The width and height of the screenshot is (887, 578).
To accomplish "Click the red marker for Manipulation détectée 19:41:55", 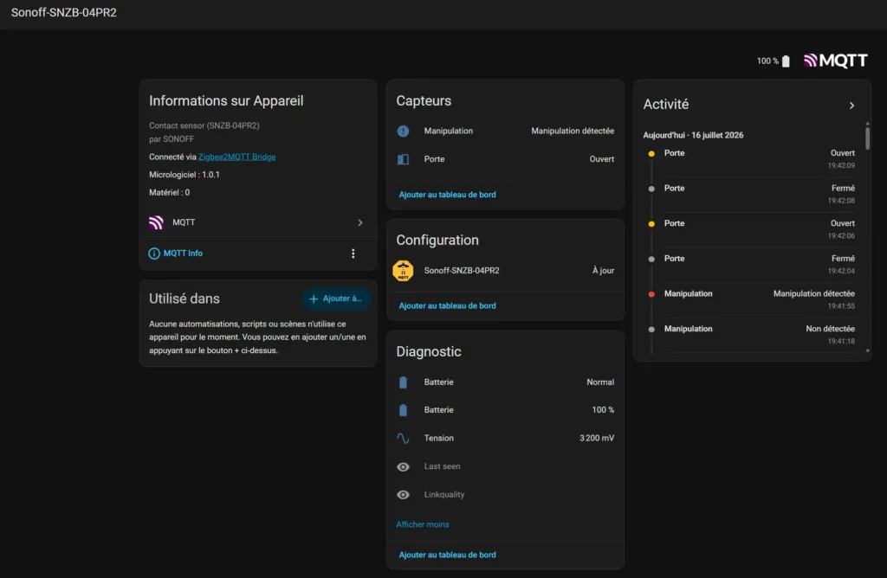I will point(651,294).
